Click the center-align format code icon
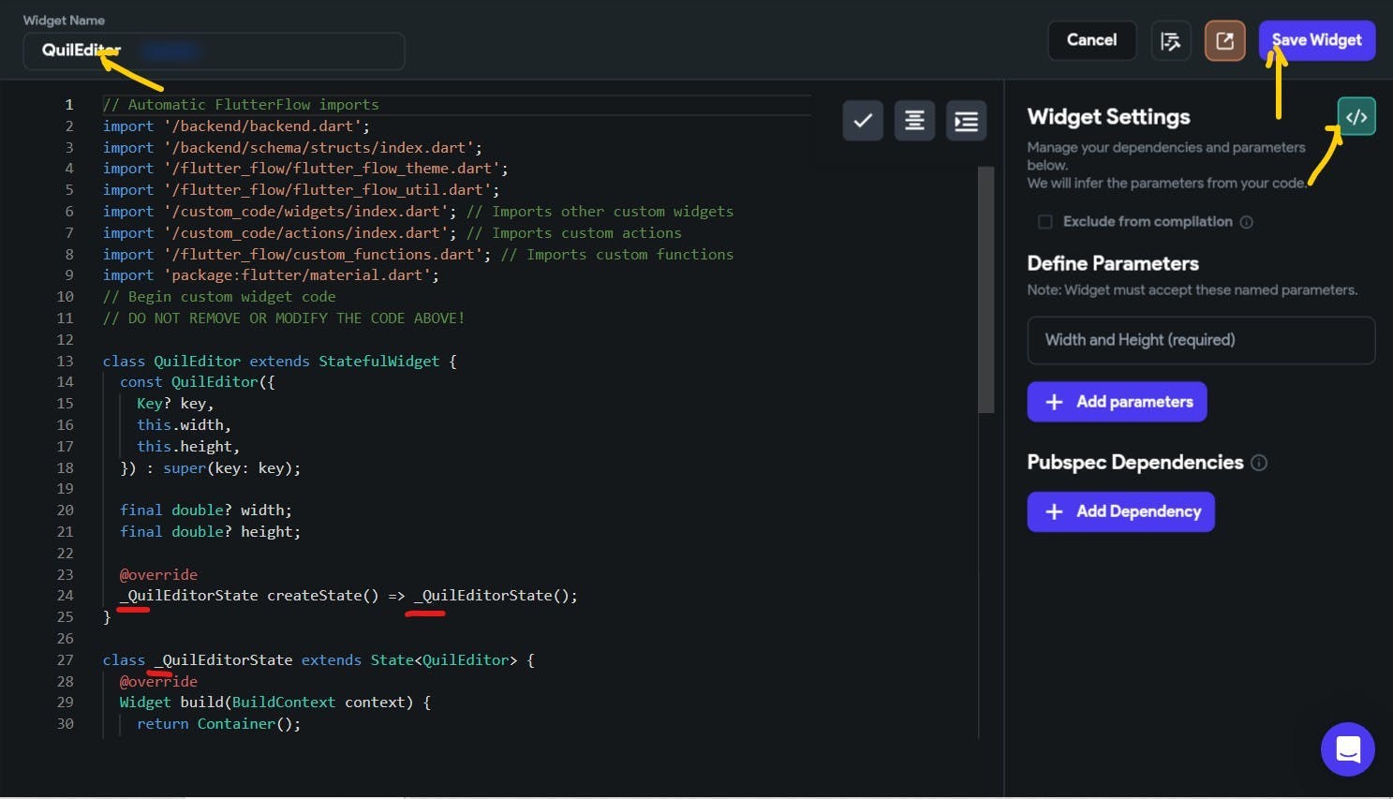 pos(914,121)
